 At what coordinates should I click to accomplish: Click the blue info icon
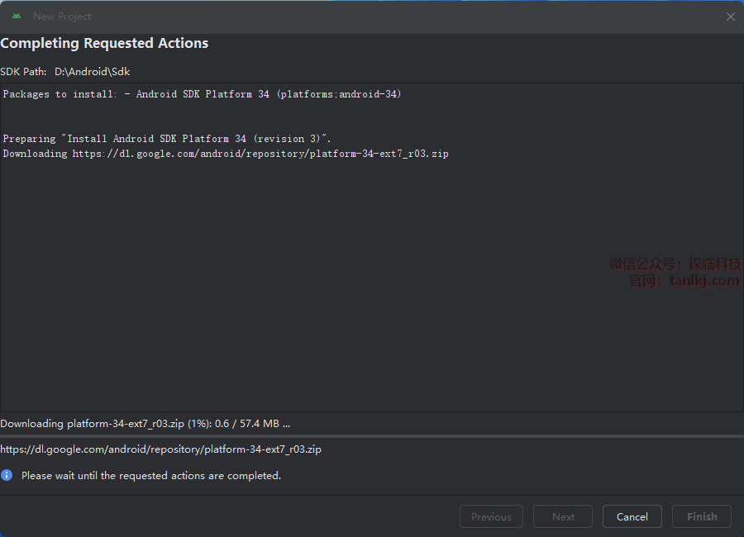tap(7, 475)
